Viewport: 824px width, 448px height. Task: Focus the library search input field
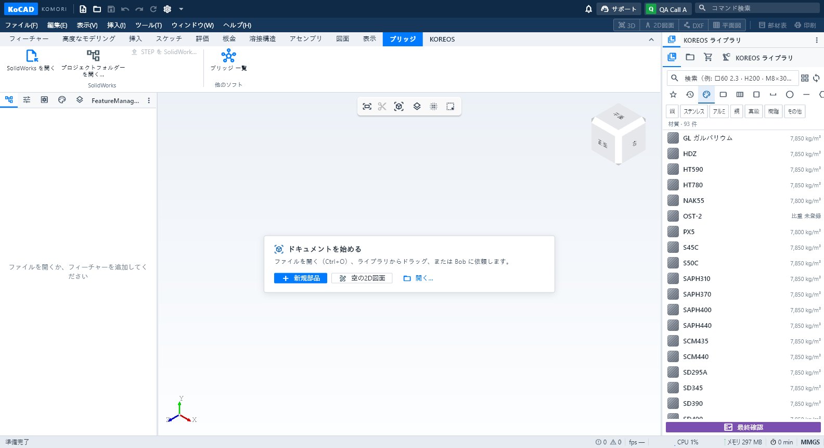click(x=732, y=78)
